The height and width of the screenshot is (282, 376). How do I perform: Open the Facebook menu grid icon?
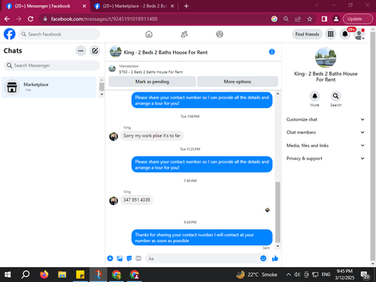[331, 34]
